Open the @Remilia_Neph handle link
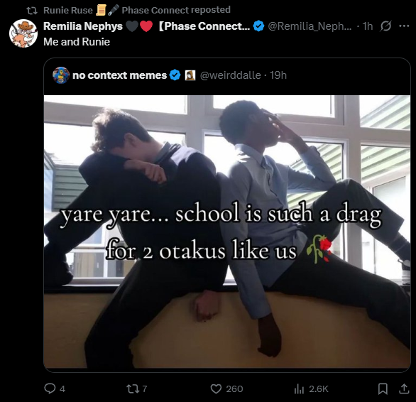416x402 pixels. pyautogui.click(x=310, y=26)
